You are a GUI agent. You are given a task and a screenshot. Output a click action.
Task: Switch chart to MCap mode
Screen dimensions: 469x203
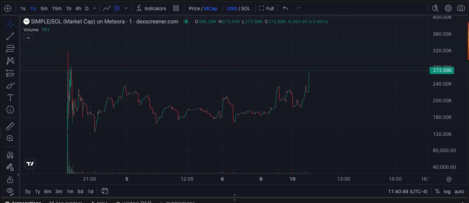pos(211,8)
